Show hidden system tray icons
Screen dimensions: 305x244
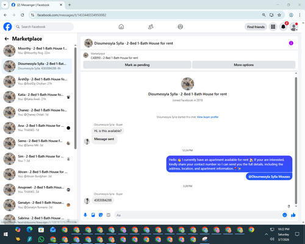pos(266,234)
